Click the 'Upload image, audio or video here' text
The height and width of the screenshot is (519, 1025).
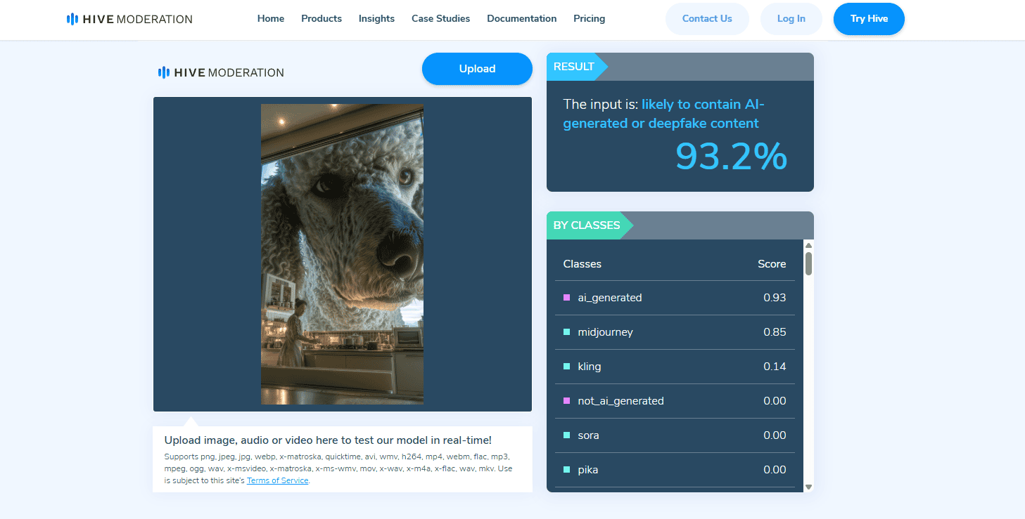328,440
